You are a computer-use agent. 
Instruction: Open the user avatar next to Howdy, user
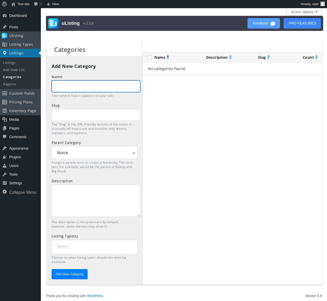[x=323, y=4]
